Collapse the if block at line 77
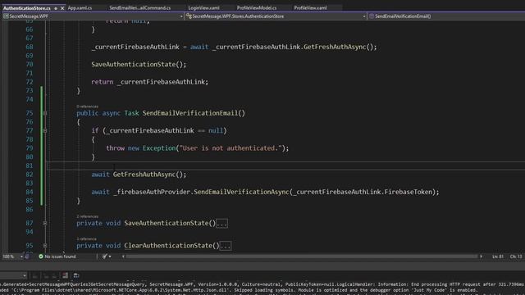525x295 pixels. tap(45, 130)
